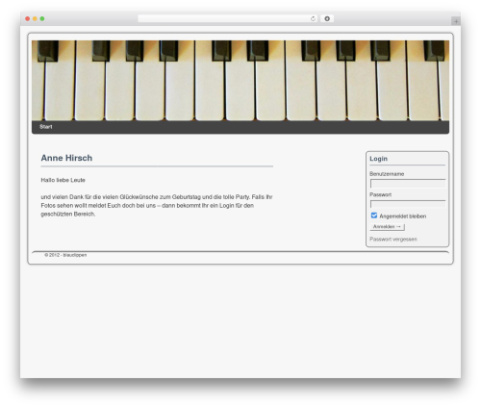
Task: Toggle the Angemeldet bleiben checkbox
Action: (x=374, y=216)
